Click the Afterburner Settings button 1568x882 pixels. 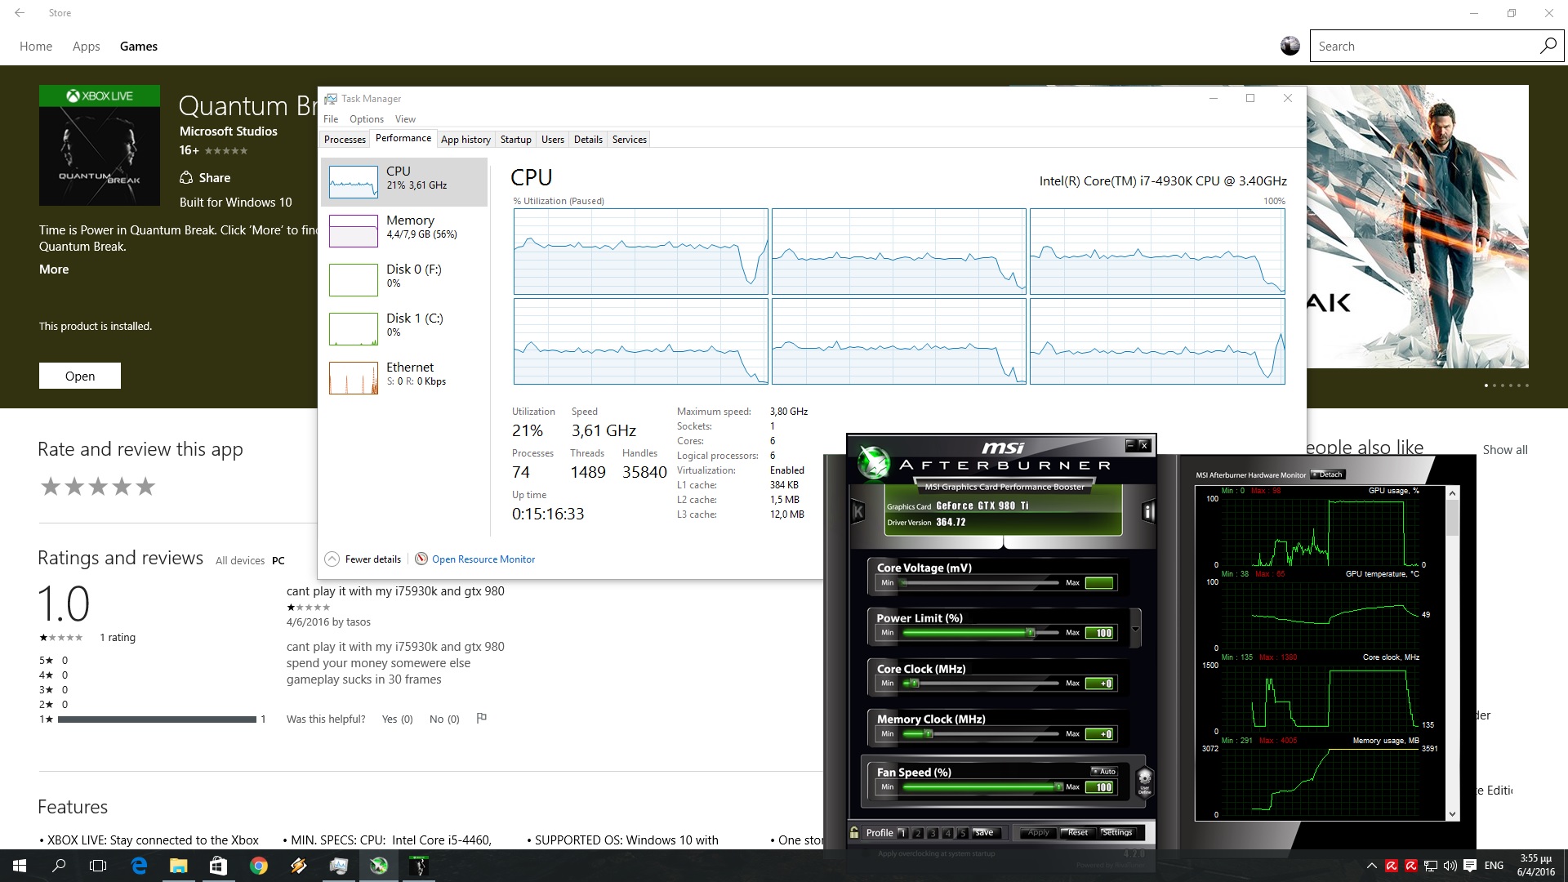pyautogui.click(x=1116, y=833)
